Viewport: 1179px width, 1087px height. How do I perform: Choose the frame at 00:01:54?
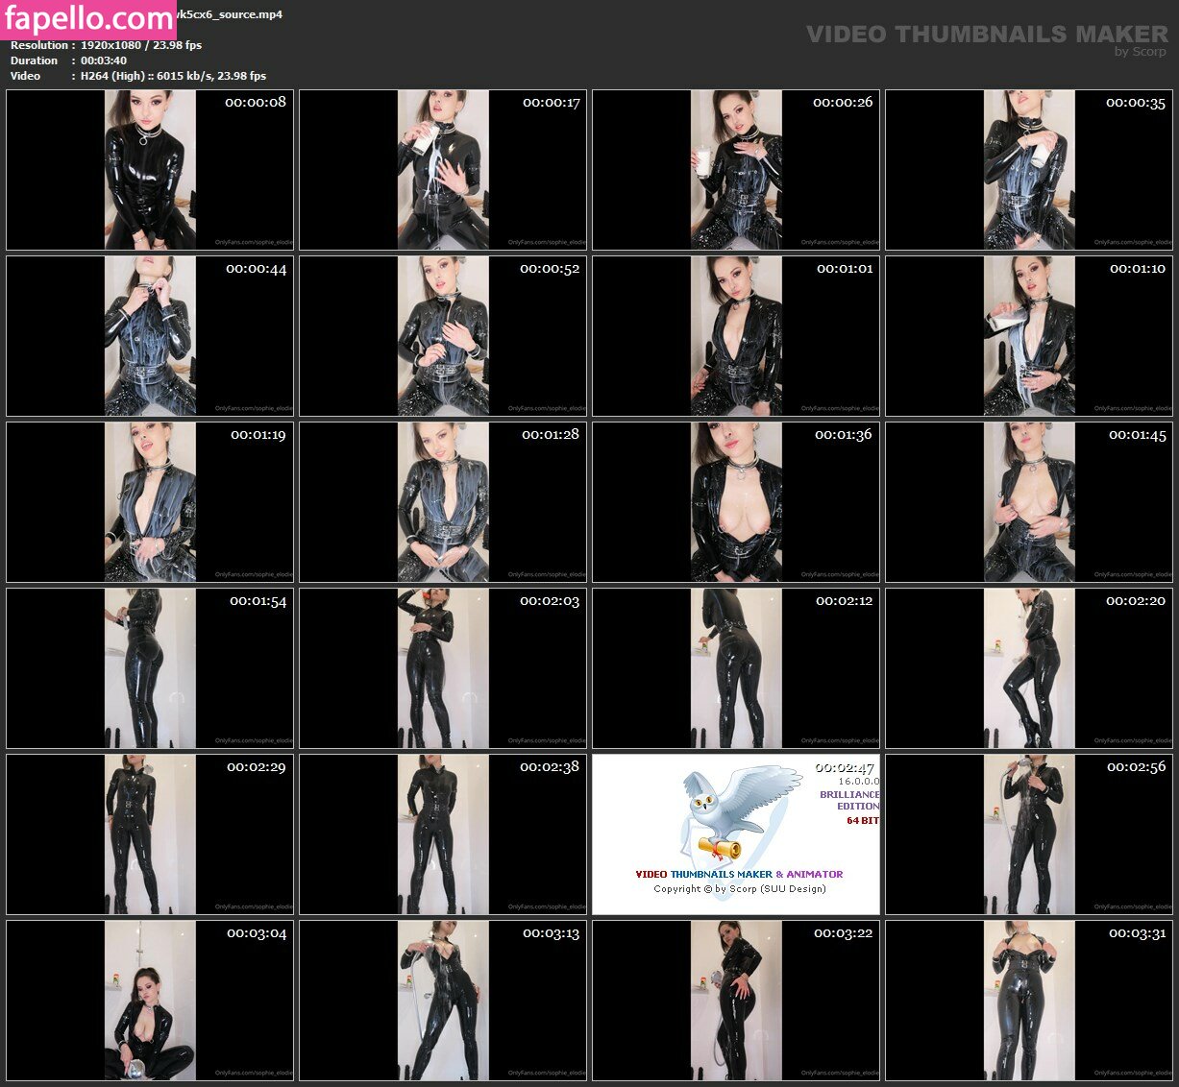[x=150, y=668]
